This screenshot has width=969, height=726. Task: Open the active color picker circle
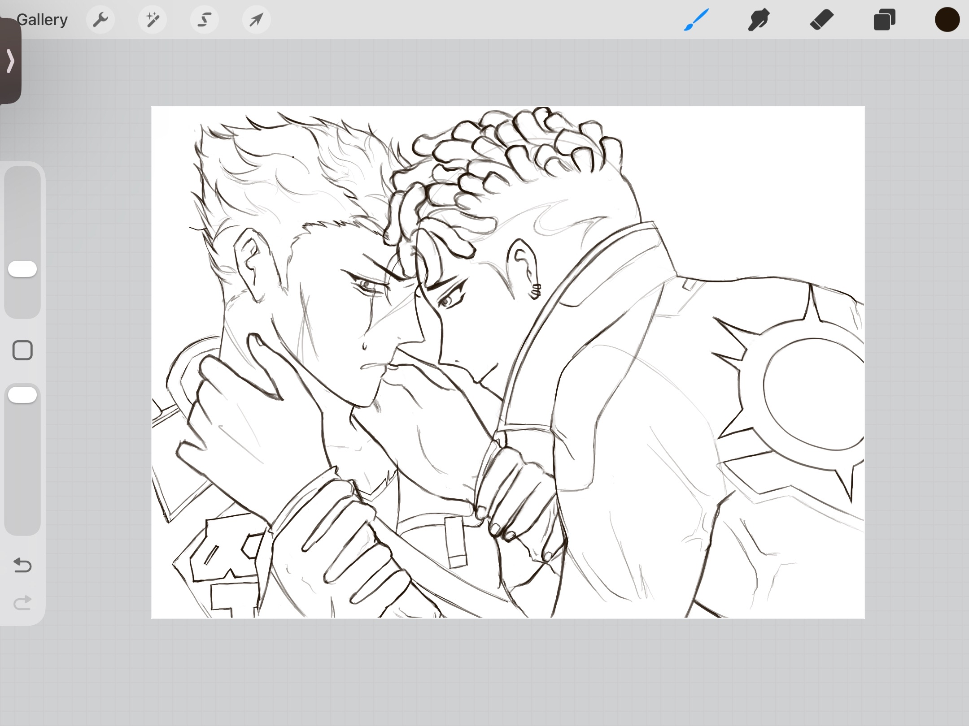[947, 20]
